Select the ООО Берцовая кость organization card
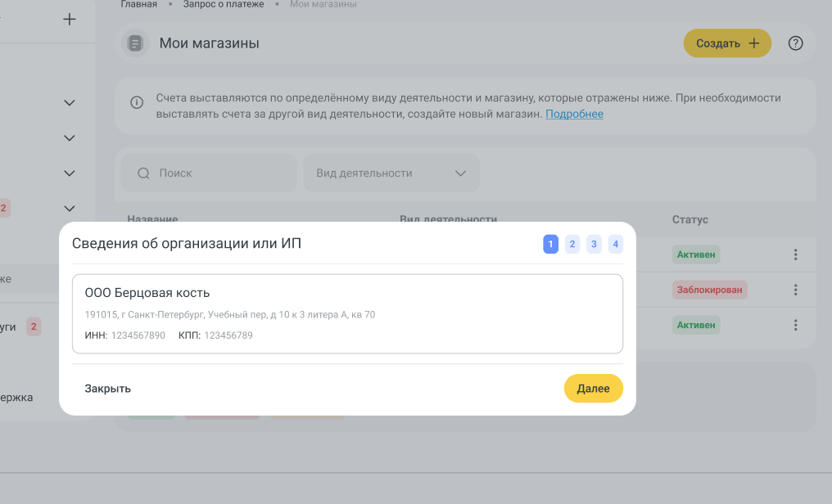This screenshot has width=832, height=504. [347, 313]
